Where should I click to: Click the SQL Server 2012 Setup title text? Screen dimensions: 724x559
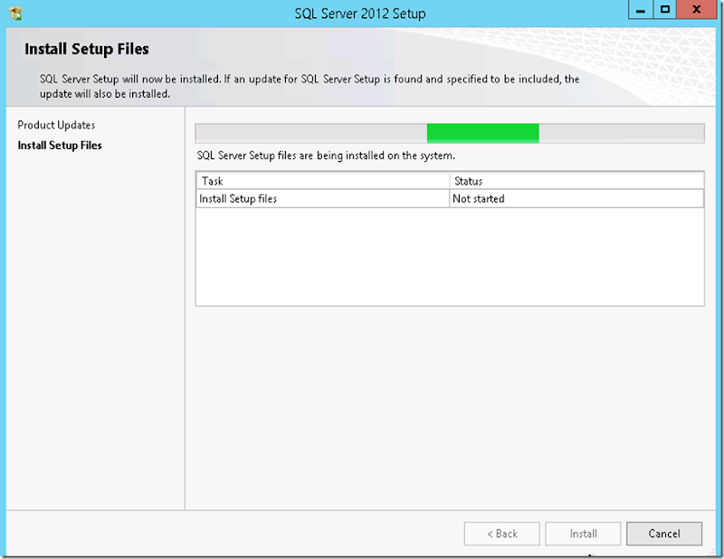360,14
